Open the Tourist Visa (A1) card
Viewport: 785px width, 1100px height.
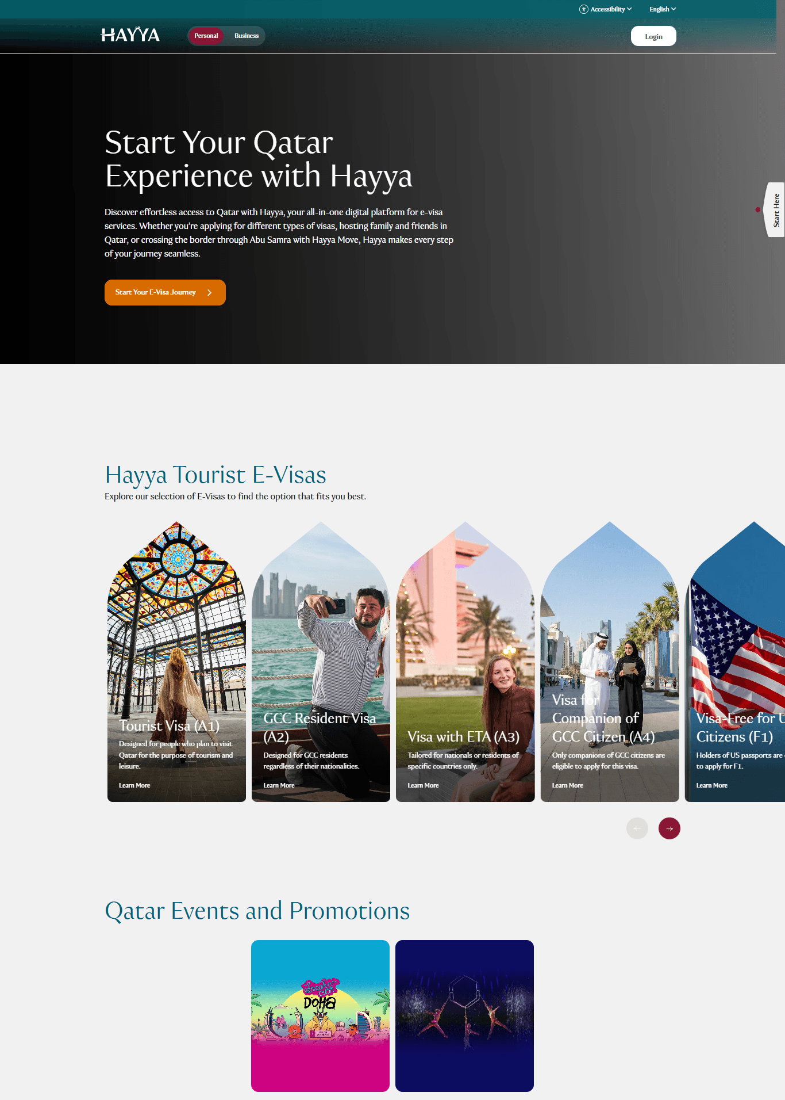[176, 662]
